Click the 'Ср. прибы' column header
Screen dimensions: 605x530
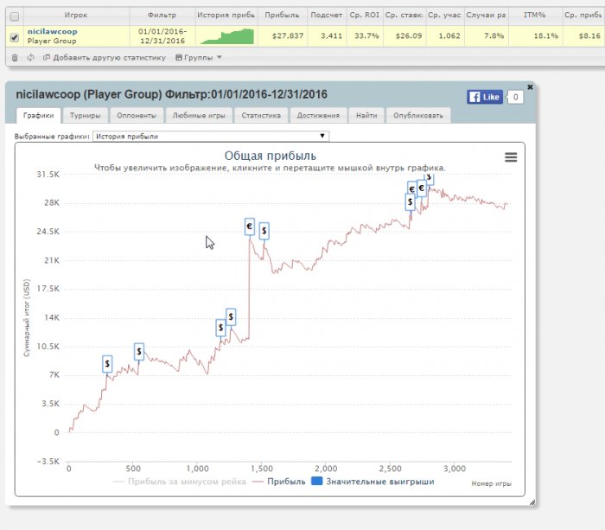coord(583,15)
